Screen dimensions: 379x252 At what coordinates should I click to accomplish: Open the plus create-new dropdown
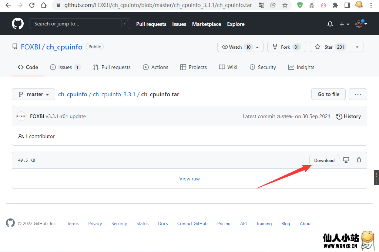point(344,24)
